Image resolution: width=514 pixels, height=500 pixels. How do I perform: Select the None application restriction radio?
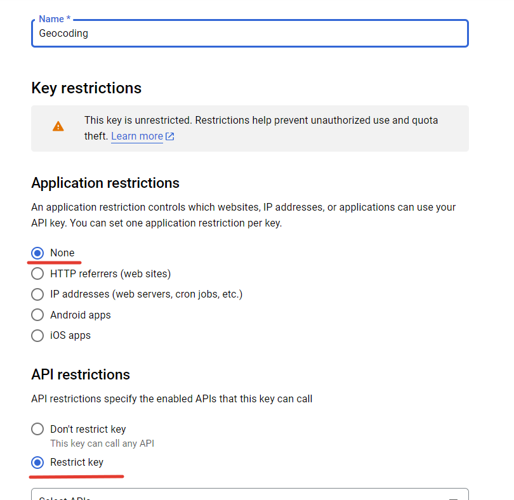pyautogui.click(x=37, y=253)
